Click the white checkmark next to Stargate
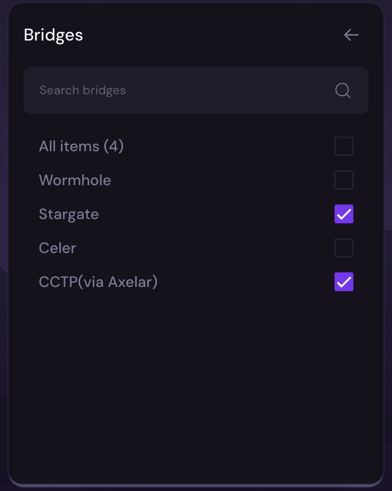392x491 pixels. point(344,214)
